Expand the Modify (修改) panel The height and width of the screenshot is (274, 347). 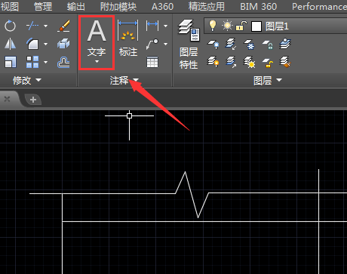[x=27, y=80]
